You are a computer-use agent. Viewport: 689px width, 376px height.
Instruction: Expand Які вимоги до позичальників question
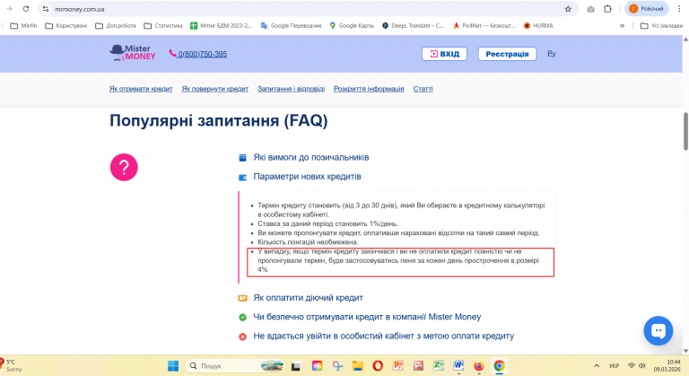[x=311, y=157]
